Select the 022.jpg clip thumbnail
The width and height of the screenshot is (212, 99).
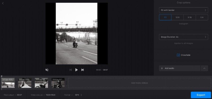pos(25,83)
